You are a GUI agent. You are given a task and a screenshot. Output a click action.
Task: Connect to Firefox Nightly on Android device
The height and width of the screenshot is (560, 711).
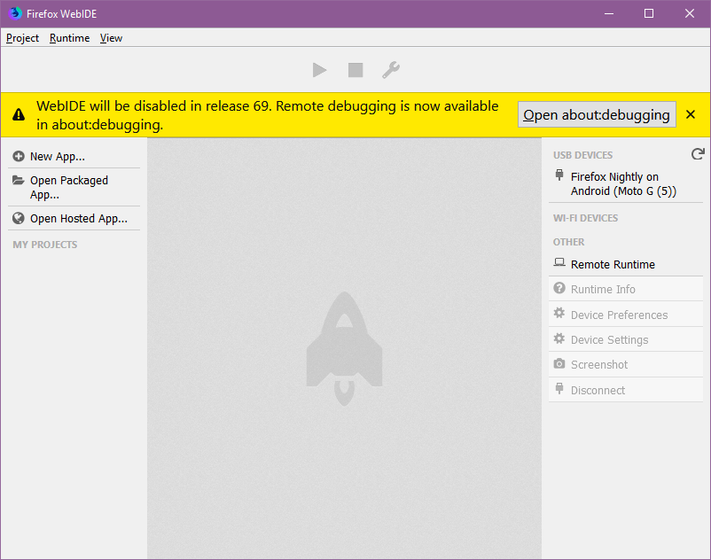622,184
